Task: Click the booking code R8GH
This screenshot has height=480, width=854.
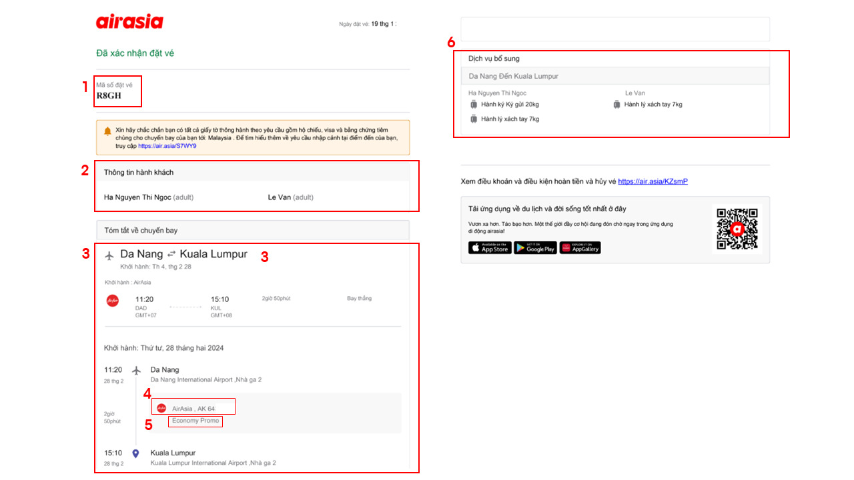Action: point(109,95)
